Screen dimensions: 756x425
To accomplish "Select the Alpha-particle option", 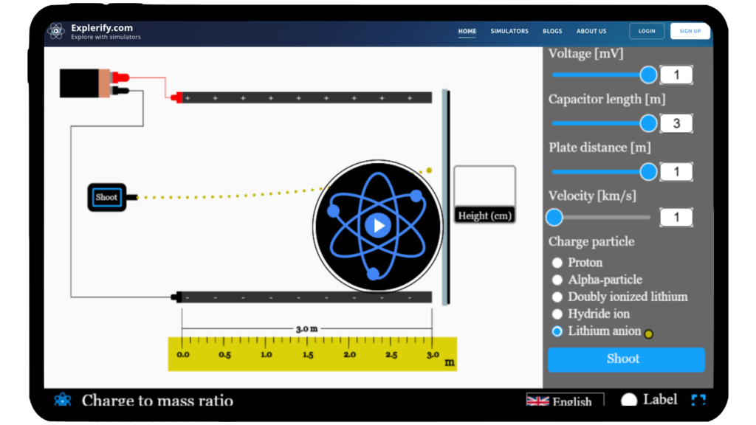I will coord(557,280).
